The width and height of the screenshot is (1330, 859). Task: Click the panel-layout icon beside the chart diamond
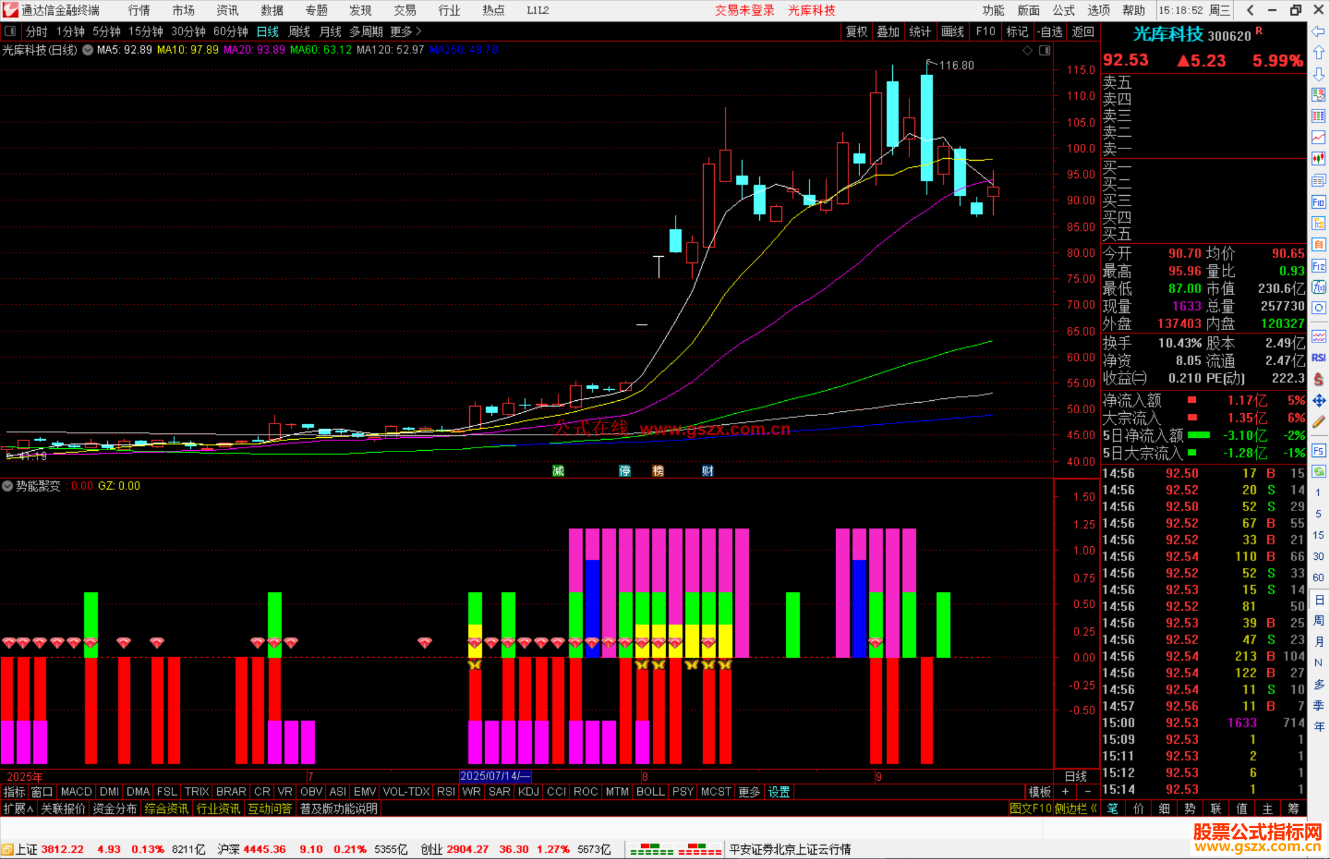pos(1044,50)
